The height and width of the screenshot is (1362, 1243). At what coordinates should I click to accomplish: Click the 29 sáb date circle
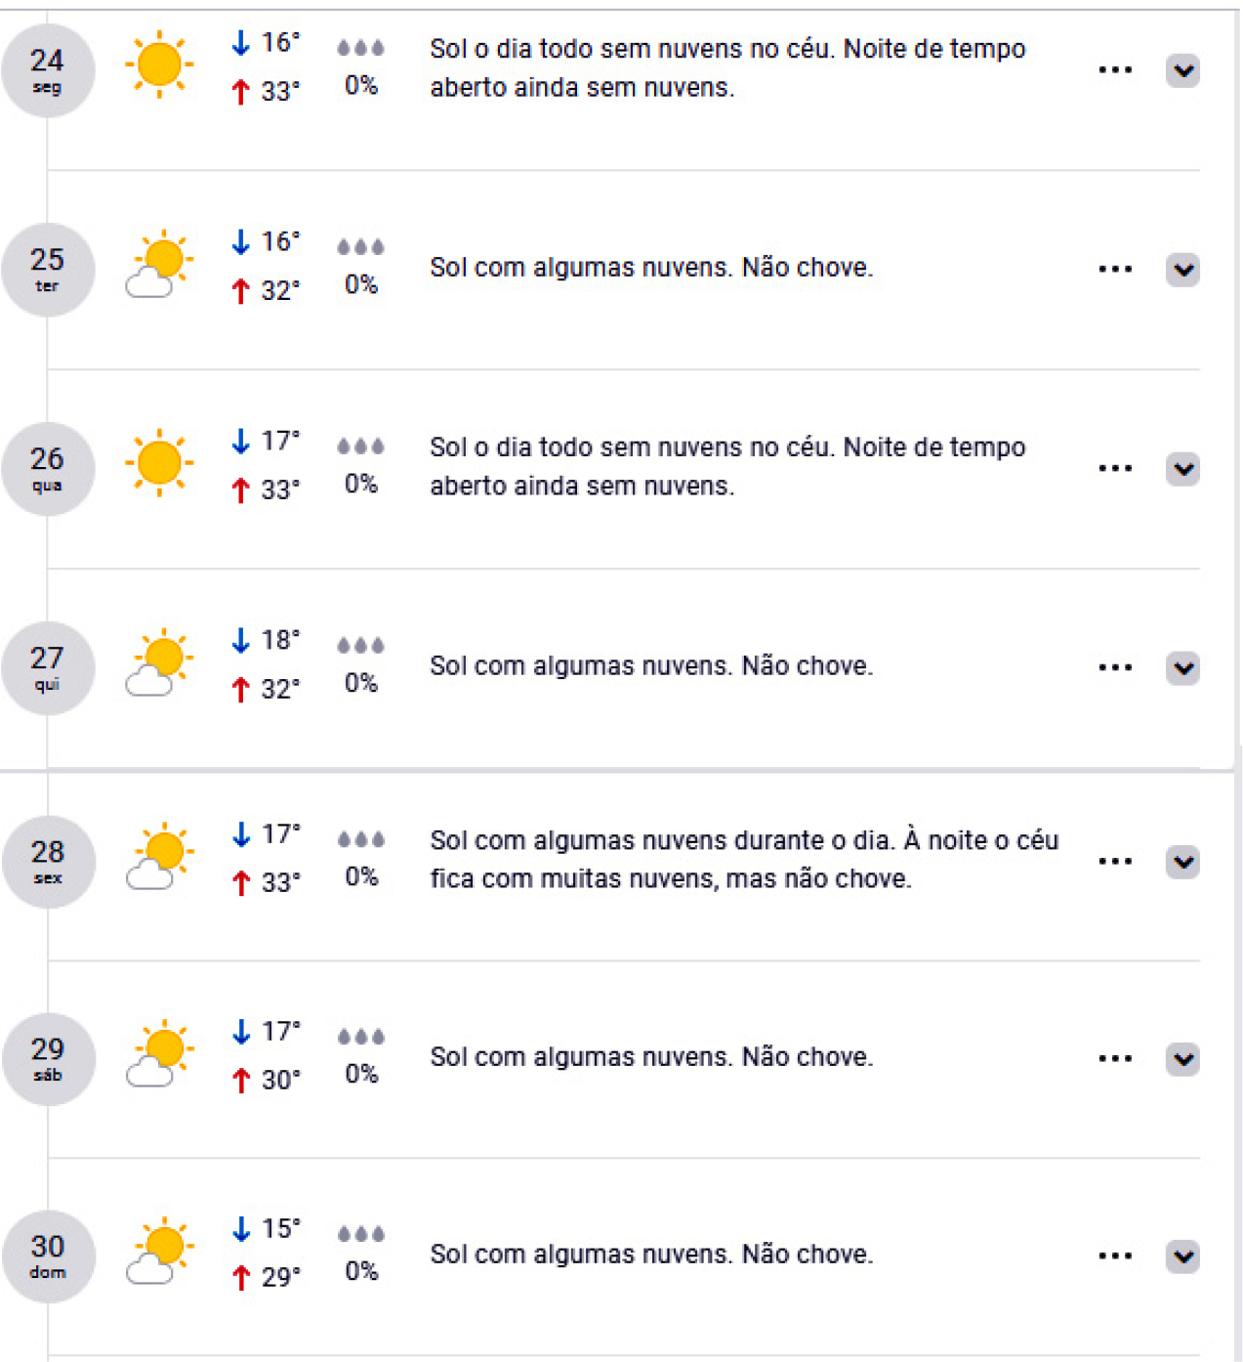click(x=48, y=1058)
